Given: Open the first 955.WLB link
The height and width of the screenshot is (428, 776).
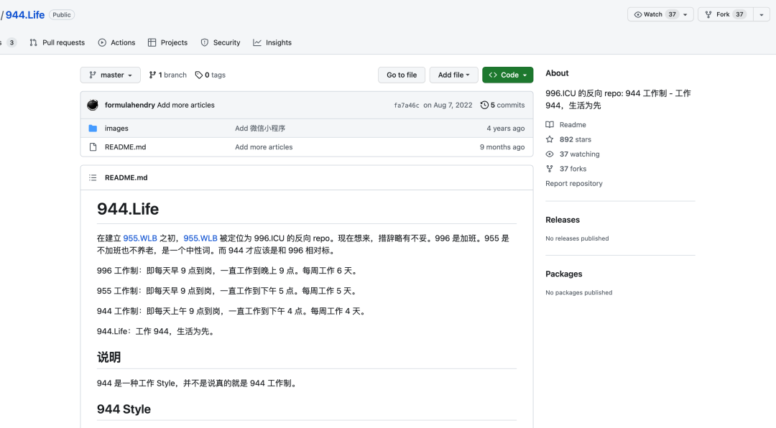Looking at the screenshot, I should (140, 238).
